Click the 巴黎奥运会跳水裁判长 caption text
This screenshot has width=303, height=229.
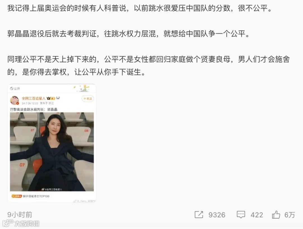click(27, 109)
